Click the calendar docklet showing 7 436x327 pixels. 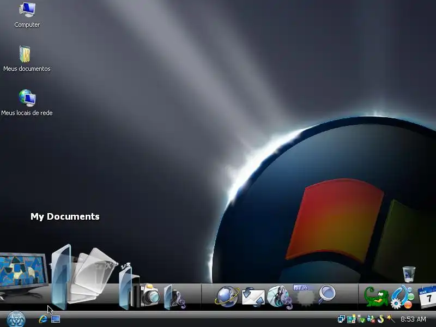(x=427, y=297)
